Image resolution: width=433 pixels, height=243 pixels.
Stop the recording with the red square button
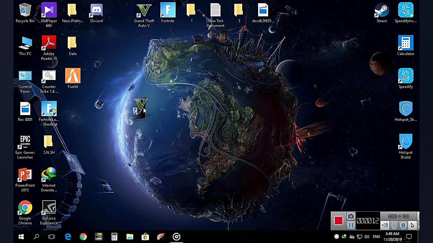338,220
